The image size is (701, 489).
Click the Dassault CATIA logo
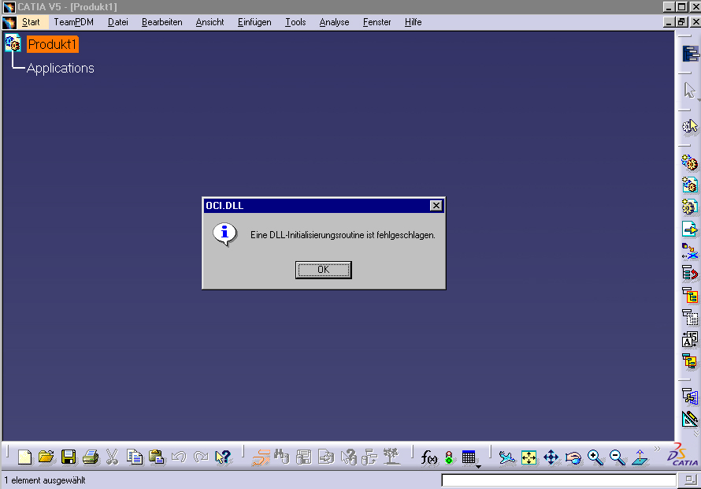tap(683, 455)
